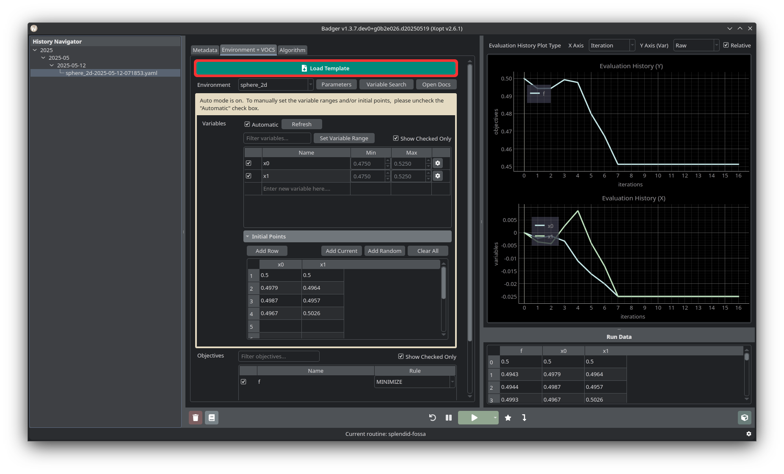Click Add Random button
This screenshot has height=474, width=784.
tap(384, 251)
